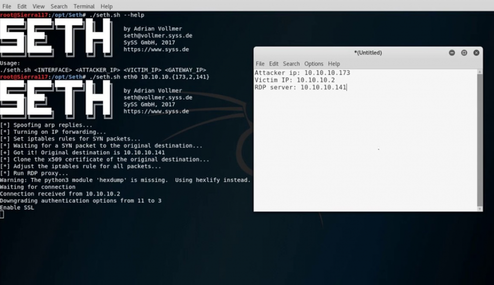The height and width of the screenshot is (285, 494).
Task: Click the editor's vertical scrollbar
Action: click(480, 140)
